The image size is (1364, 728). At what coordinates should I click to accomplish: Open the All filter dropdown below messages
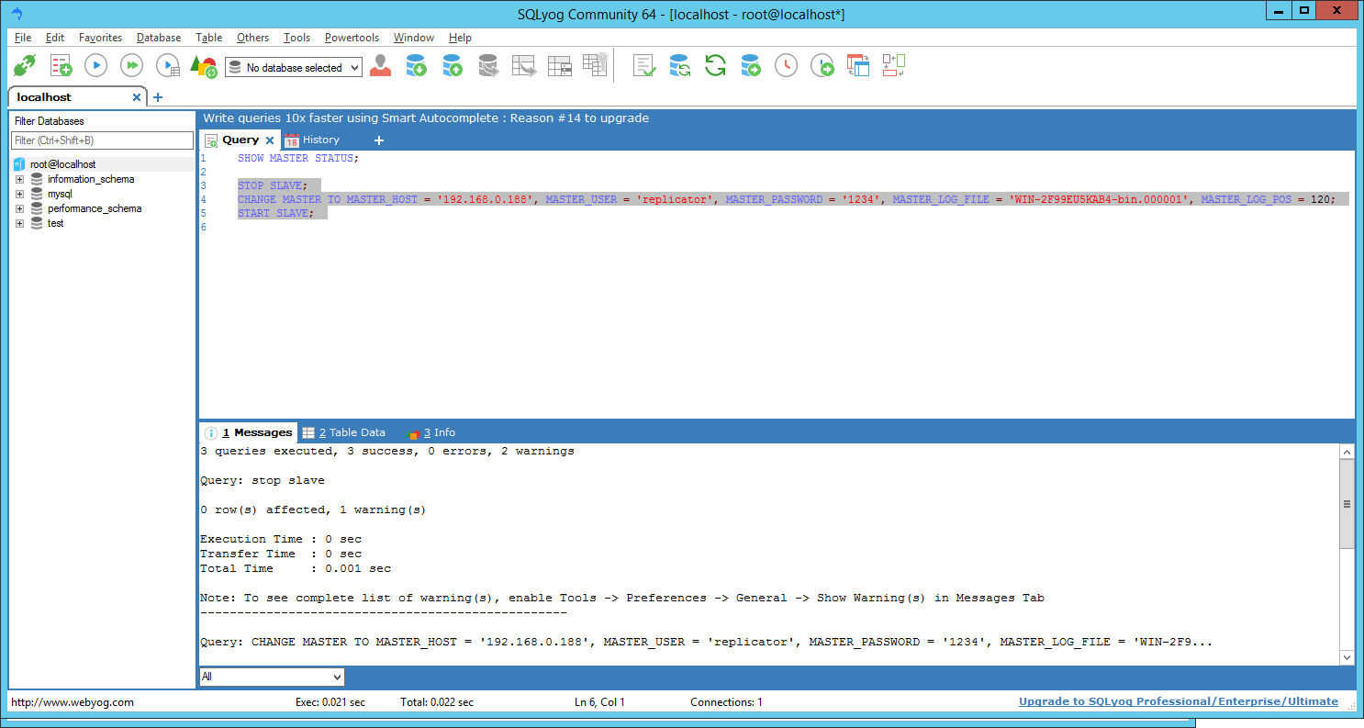coord(272,677)
